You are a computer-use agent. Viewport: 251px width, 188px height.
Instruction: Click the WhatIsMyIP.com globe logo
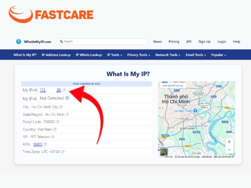click(18, 41)
